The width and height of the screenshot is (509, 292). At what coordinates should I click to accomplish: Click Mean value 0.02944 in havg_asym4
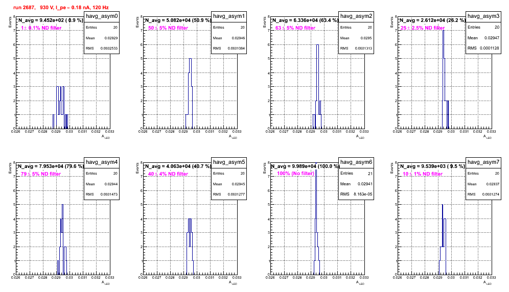111,184
